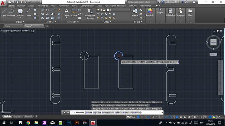The width and height of the screenshot is (225, 126).
Task: Click the Print icon in quick access toolbar
Action: coord(25,2)
